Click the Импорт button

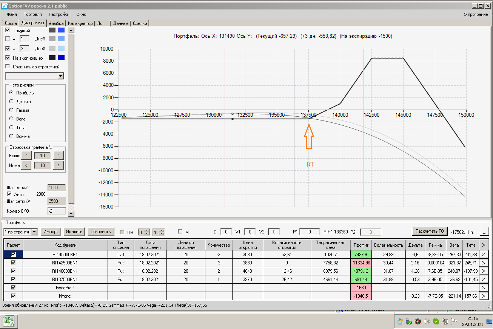click(x=51, y=232)
